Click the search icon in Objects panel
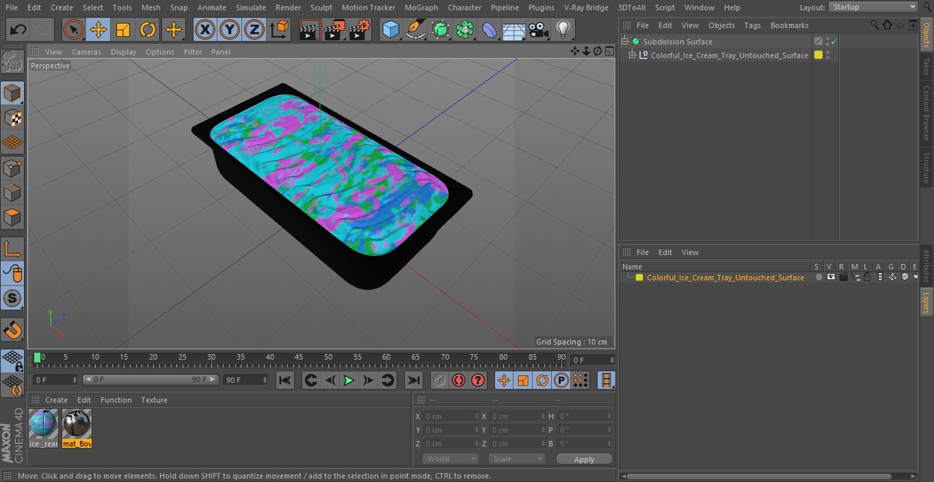934x482 pixels. 875,25
